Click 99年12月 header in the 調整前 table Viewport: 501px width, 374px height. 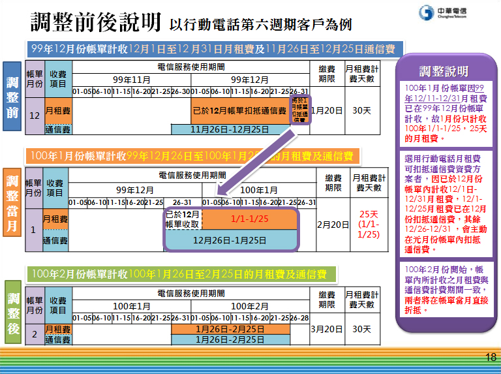[250, 80]
